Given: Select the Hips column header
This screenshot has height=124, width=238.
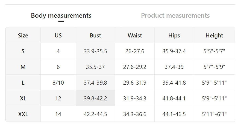Looking at the screenshot, I should tap(174, 36).
